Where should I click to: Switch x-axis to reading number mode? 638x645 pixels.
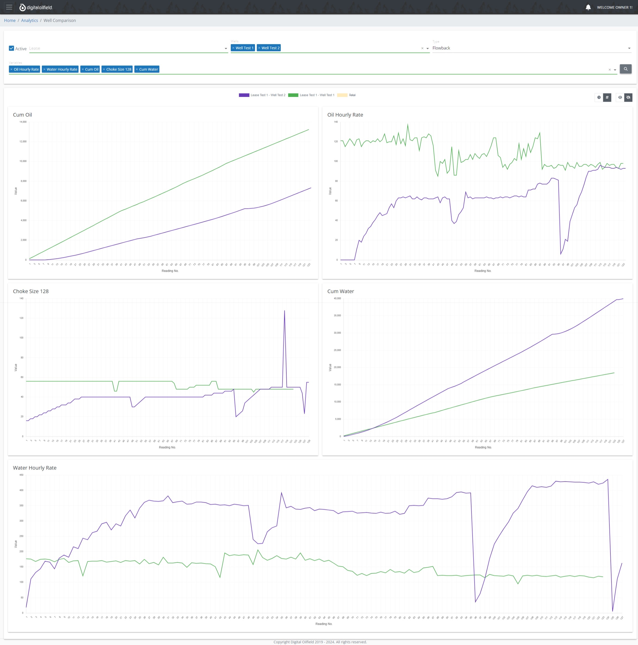pos(607,97)
